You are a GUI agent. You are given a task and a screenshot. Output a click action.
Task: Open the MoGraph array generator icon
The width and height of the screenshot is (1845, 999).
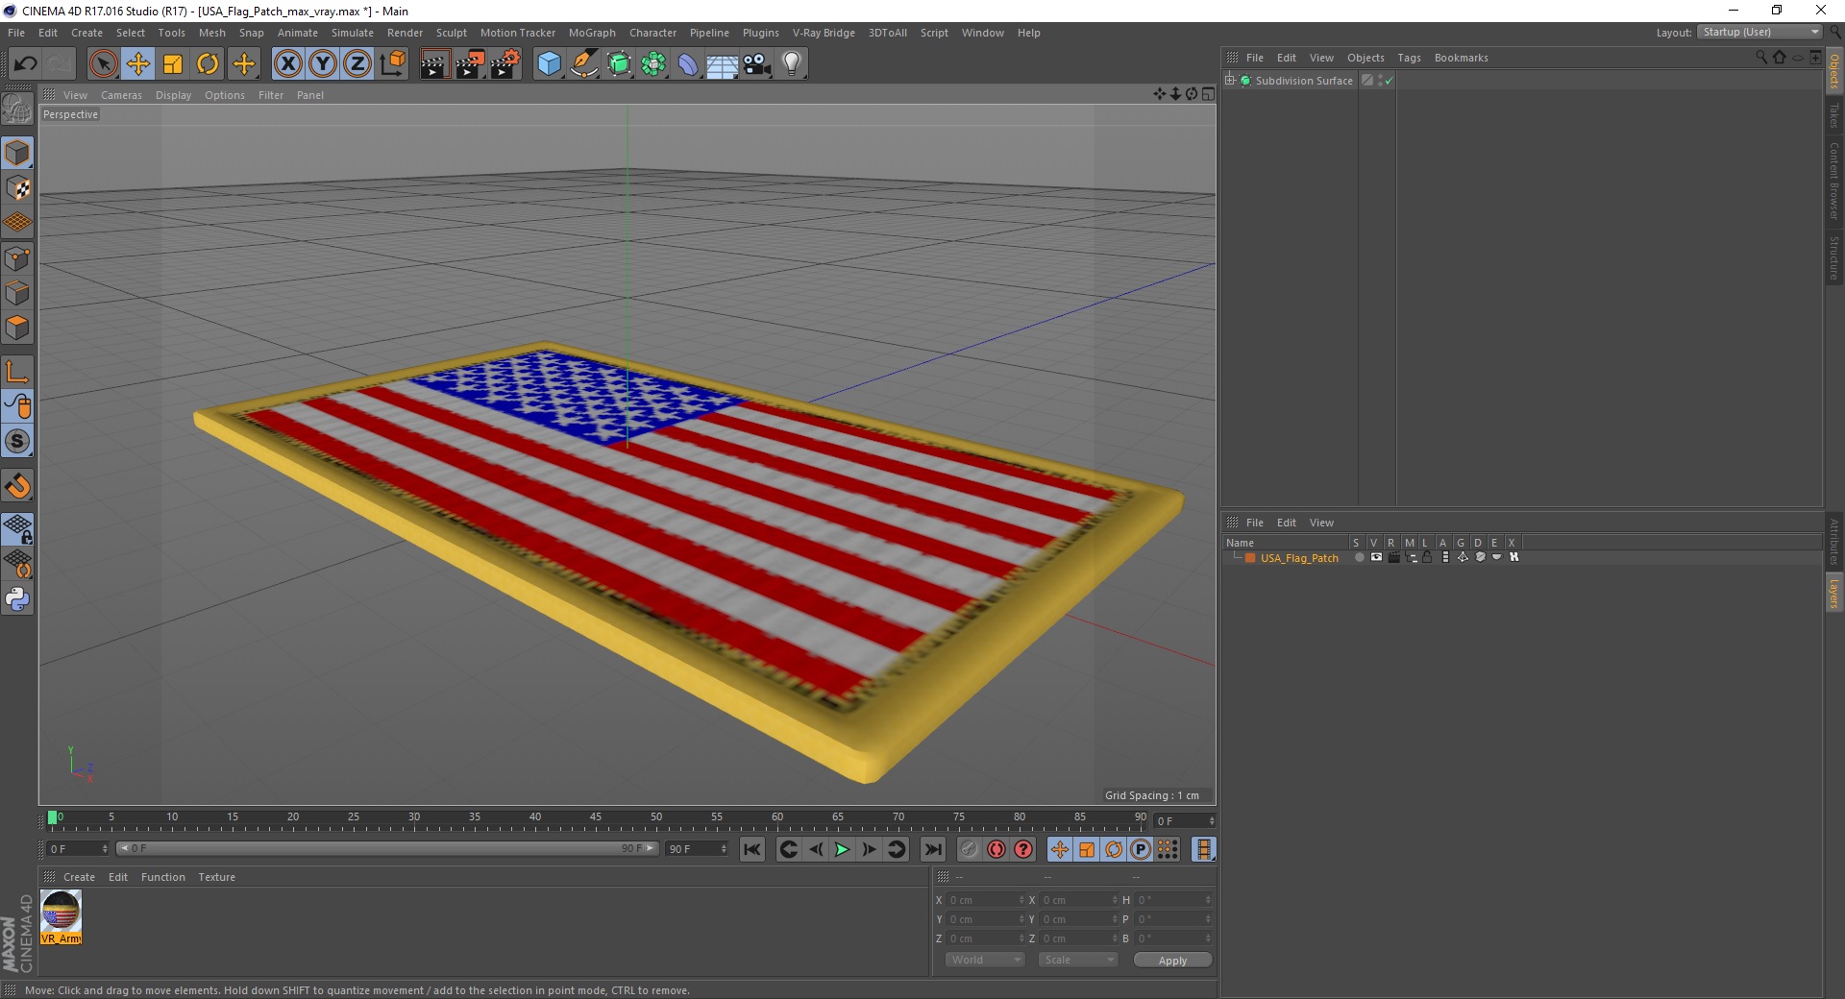653,64
